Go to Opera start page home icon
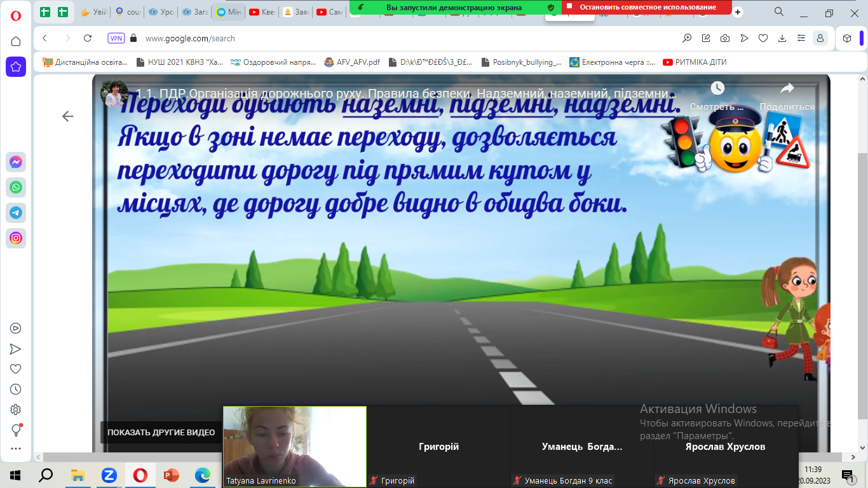Image resolution: width=868 pixels, height=488 pixels. [x=16, y=41]
